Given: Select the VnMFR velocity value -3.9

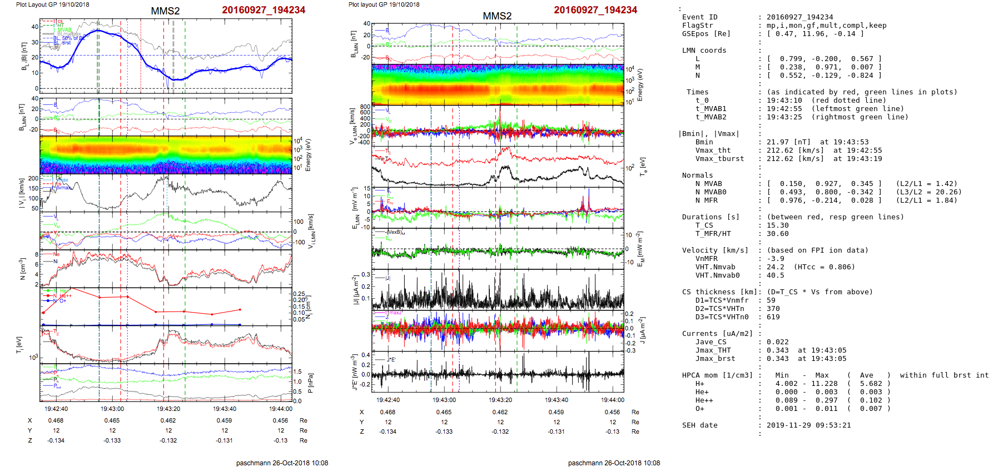Looking at the screenshot, I should 775,259.
